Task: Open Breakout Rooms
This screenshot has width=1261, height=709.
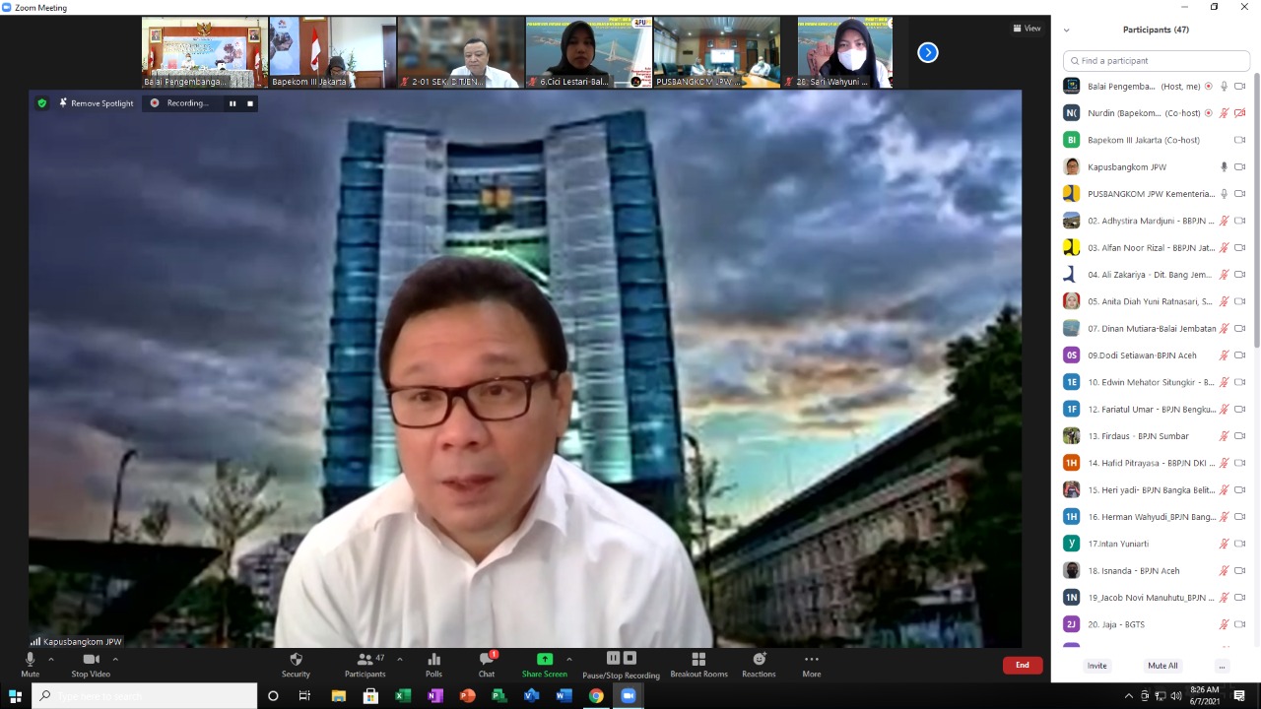Action: coord(698,665)
